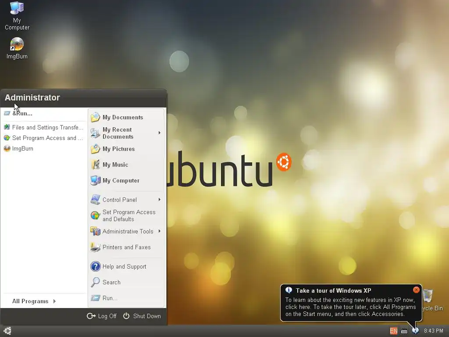Click the tour notification tray icon
449x337 pixels.
point(415,331)
